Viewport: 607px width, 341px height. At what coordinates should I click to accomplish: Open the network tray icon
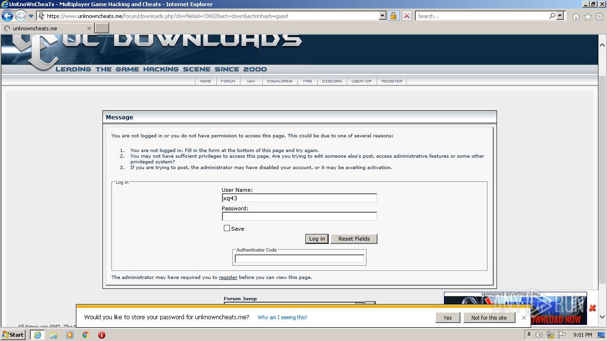550,335
